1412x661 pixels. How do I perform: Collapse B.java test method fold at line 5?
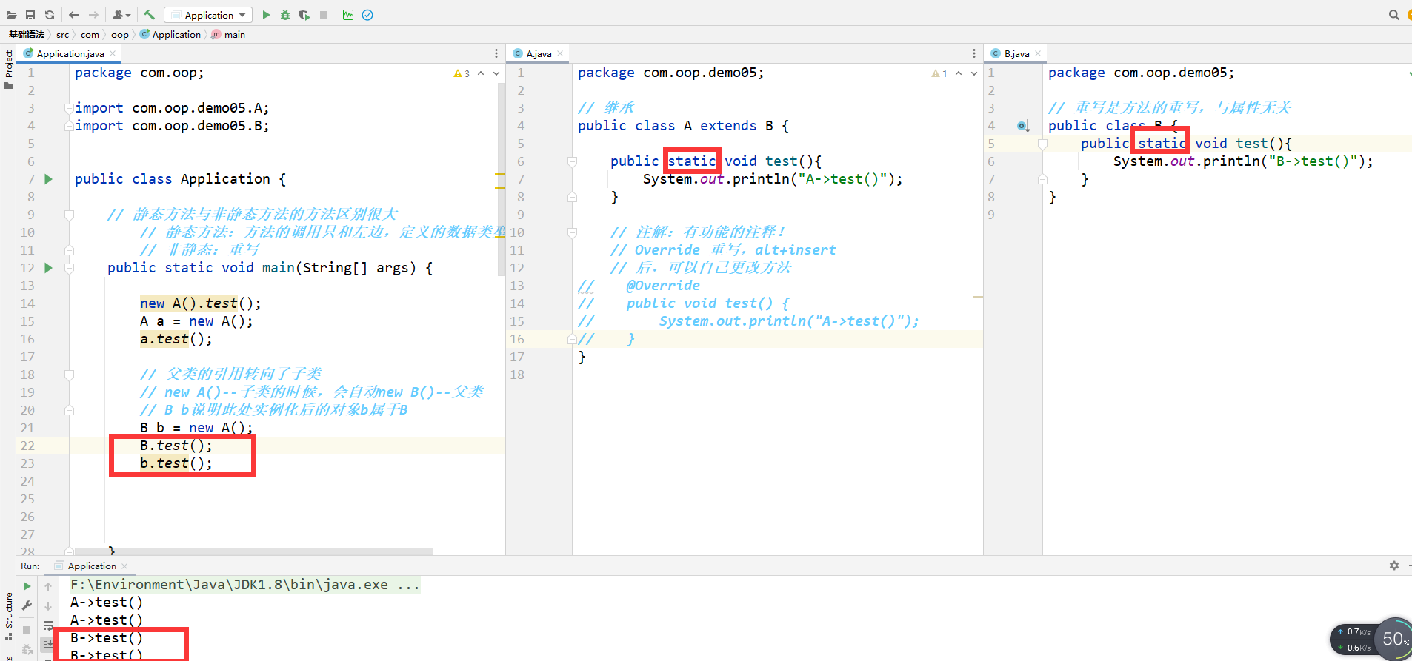tap(1042, 144)
